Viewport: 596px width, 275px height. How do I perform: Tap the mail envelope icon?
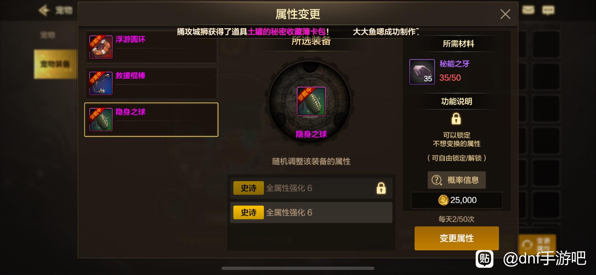528,10
